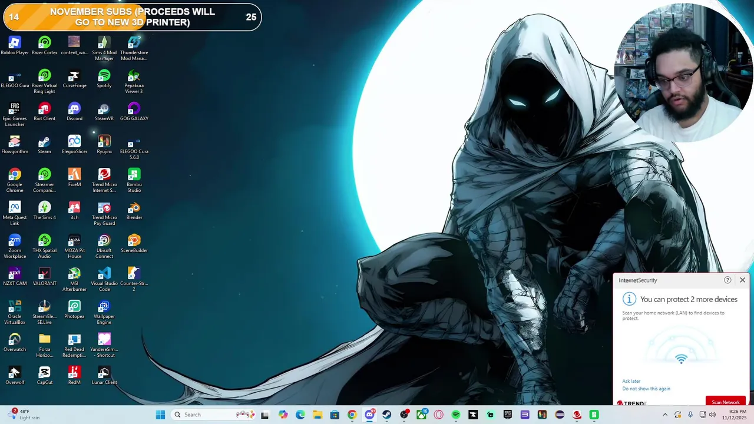Select the Blender desktop icon
This screenshot has height=424, width=754.
[134, 211]
